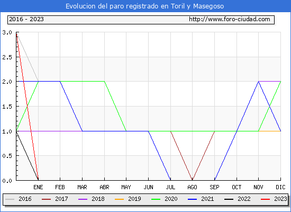
Task: Click the ENE month axis label
Action: pos(38,187)
